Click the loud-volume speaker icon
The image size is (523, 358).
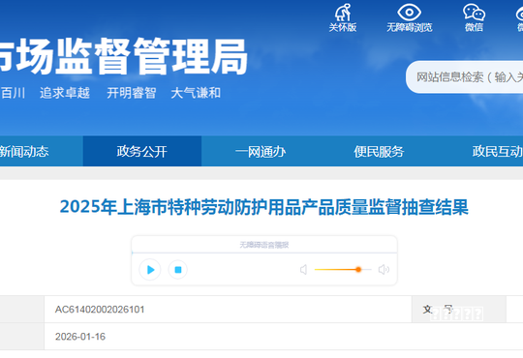(x=384, y=269)
